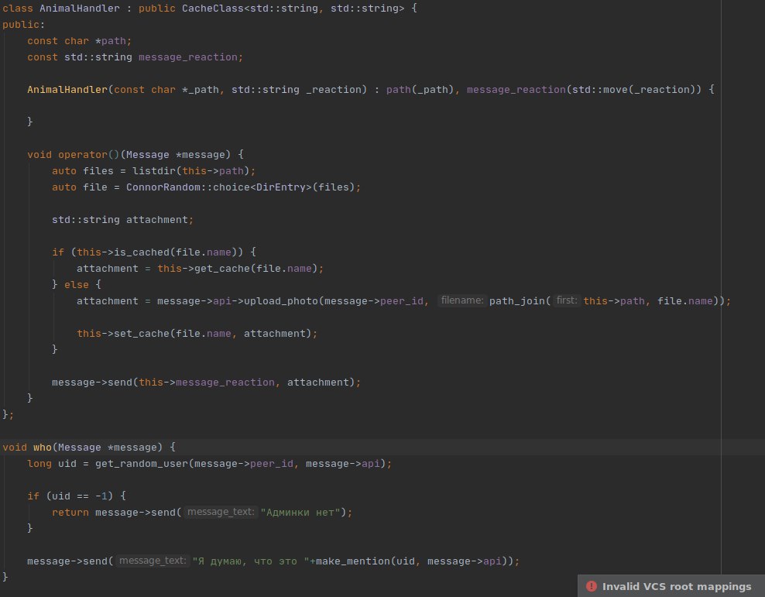The image size is (765, 597).
Task: Click the 'is_cached' method call
Action: 142,252
